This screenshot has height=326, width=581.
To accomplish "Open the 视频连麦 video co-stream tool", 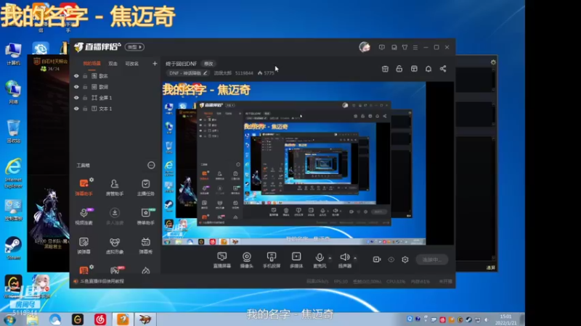I will pos(84,216).
